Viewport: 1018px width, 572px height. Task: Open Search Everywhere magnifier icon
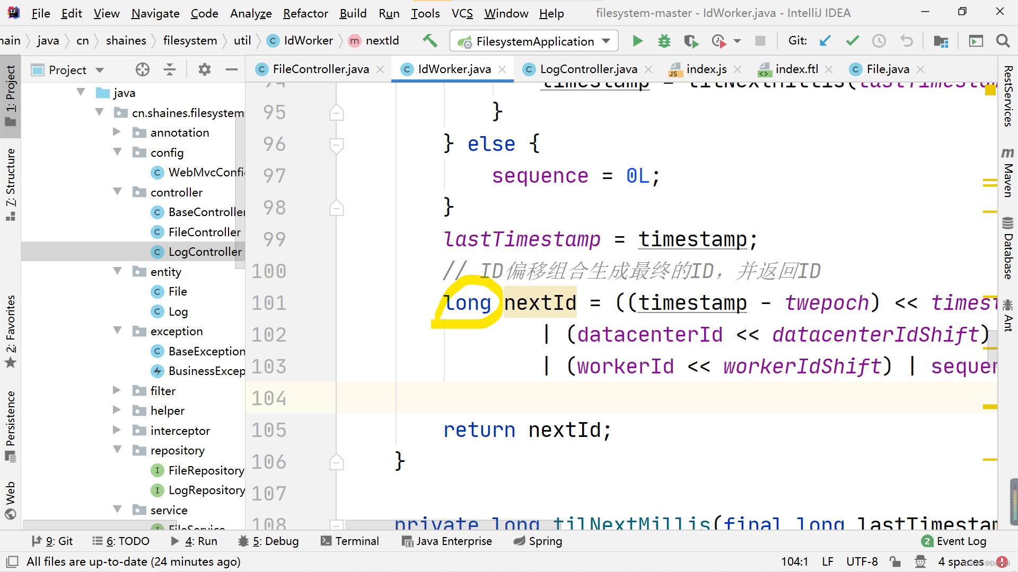tap(1003, 41)
